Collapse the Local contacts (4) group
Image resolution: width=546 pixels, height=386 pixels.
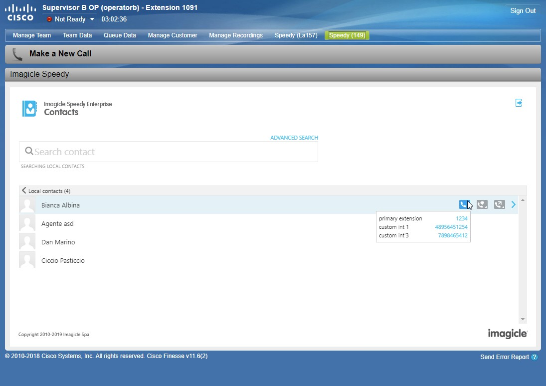24,191
